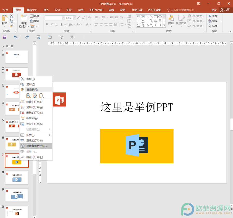
Task: Switch to the 视图 (View) tab
Action: click(123, 10)
